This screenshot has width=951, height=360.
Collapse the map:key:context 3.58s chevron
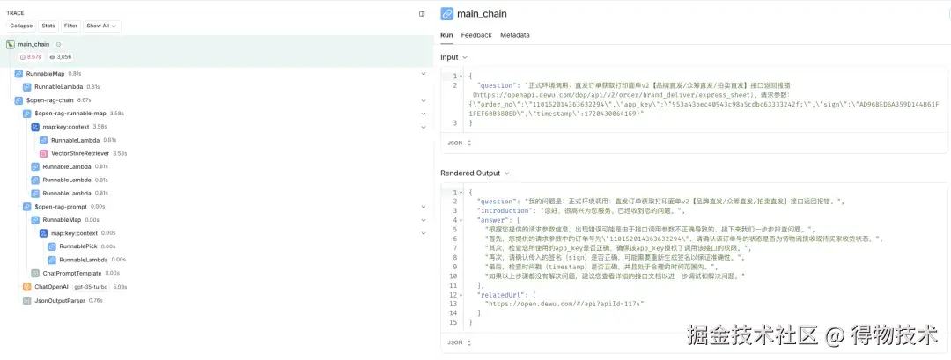click(x=424, y=127)
